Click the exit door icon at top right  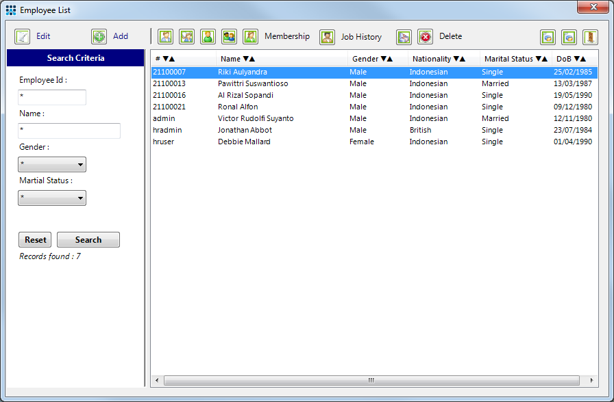coord(590,36)
